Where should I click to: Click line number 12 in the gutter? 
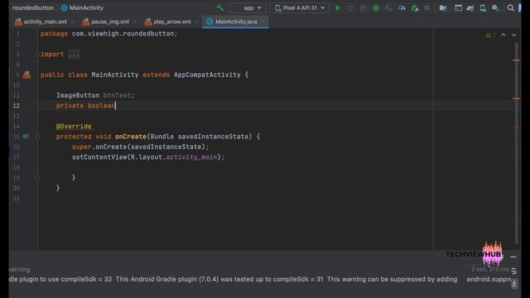(x=17, y=106)
